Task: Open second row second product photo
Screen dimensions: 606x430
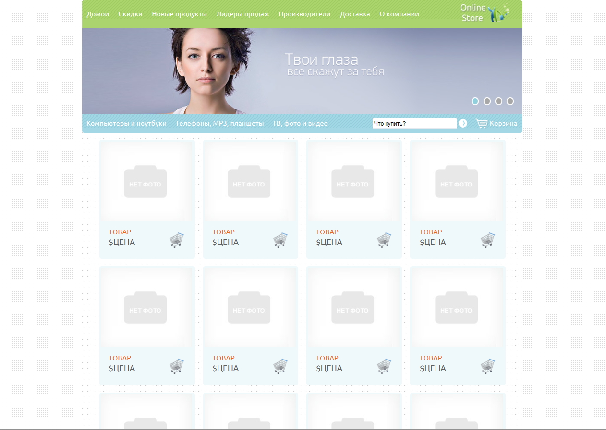Action: coord(249,308)
